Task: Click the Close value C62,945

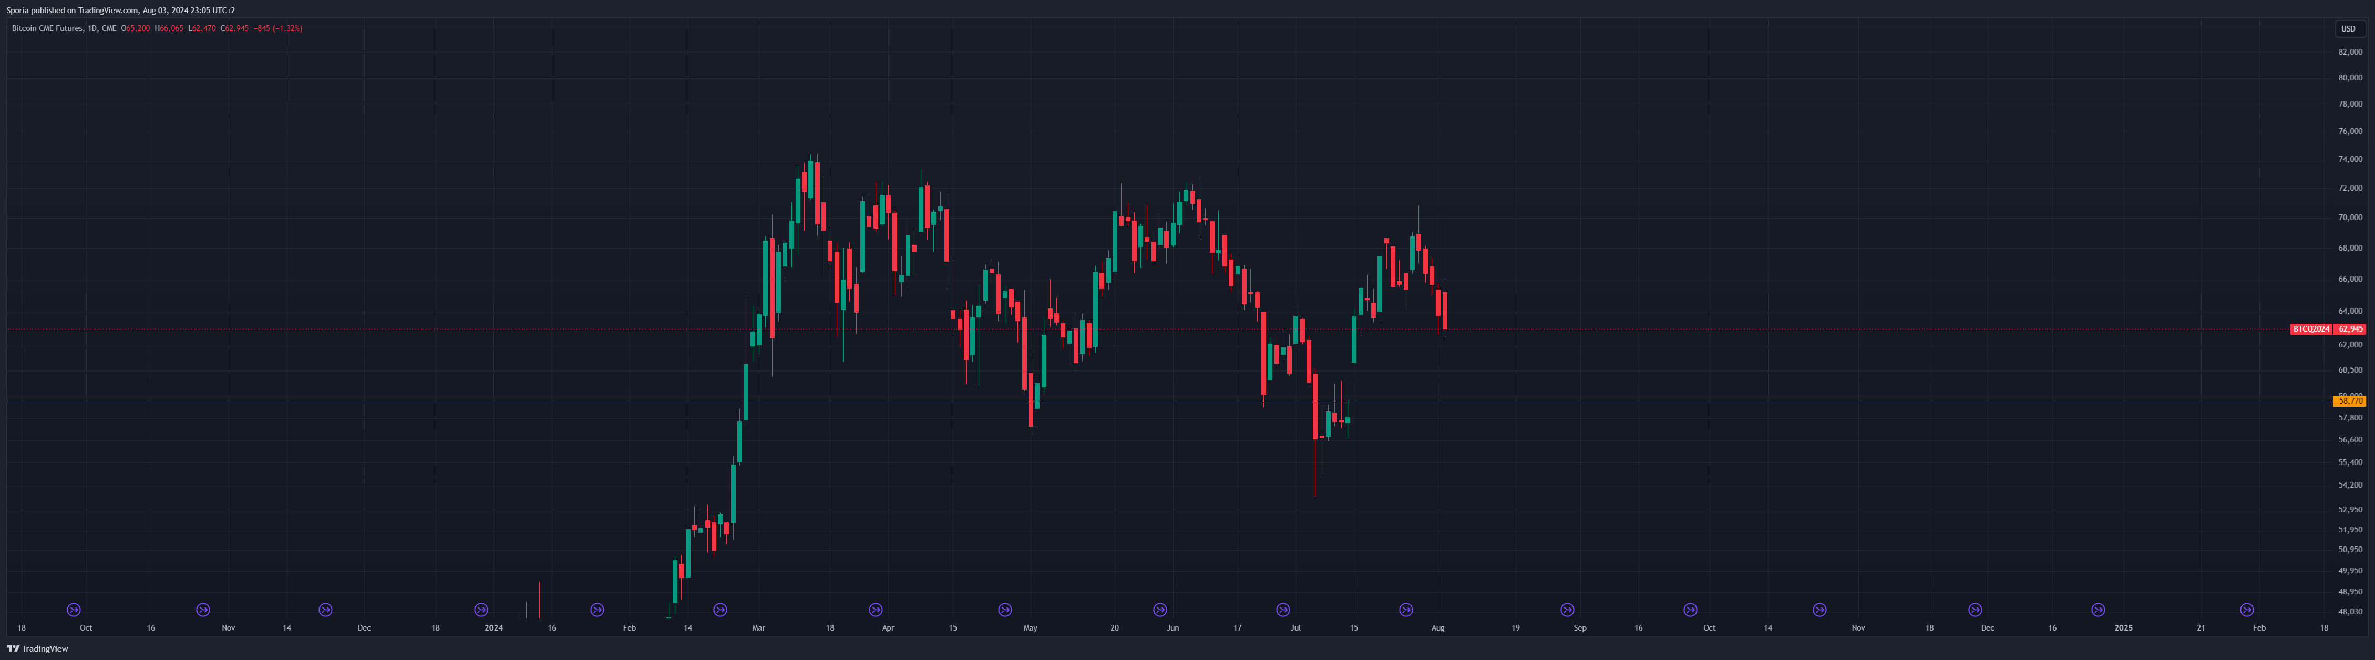Action: [x=235, y=28]
